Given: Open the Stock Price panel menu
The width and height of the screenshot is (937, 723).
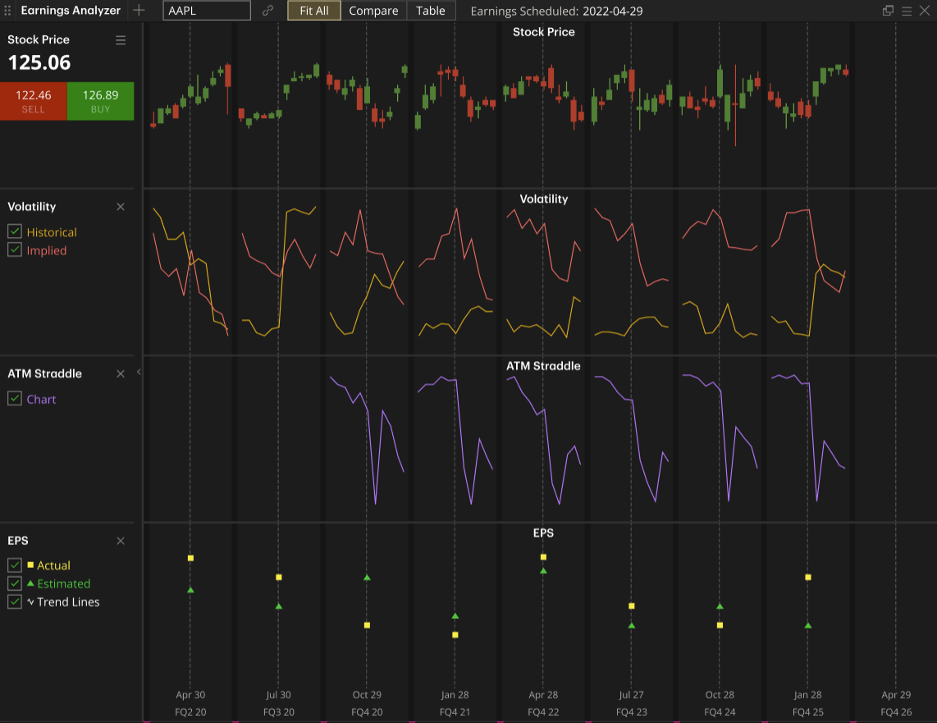Looking at the screenshot, I should point(120,39).
